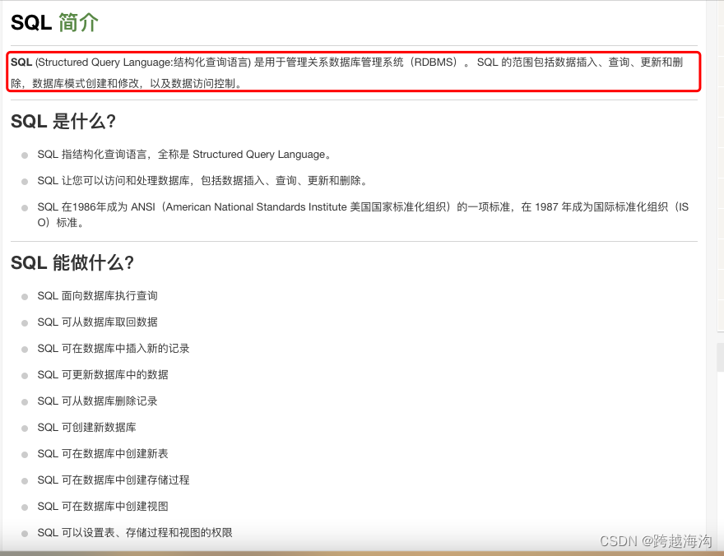Screen dimensions: 724x556
Task: Click the bullet beside SQL 可在数据库中创建视图
Action: coord(24,506)
